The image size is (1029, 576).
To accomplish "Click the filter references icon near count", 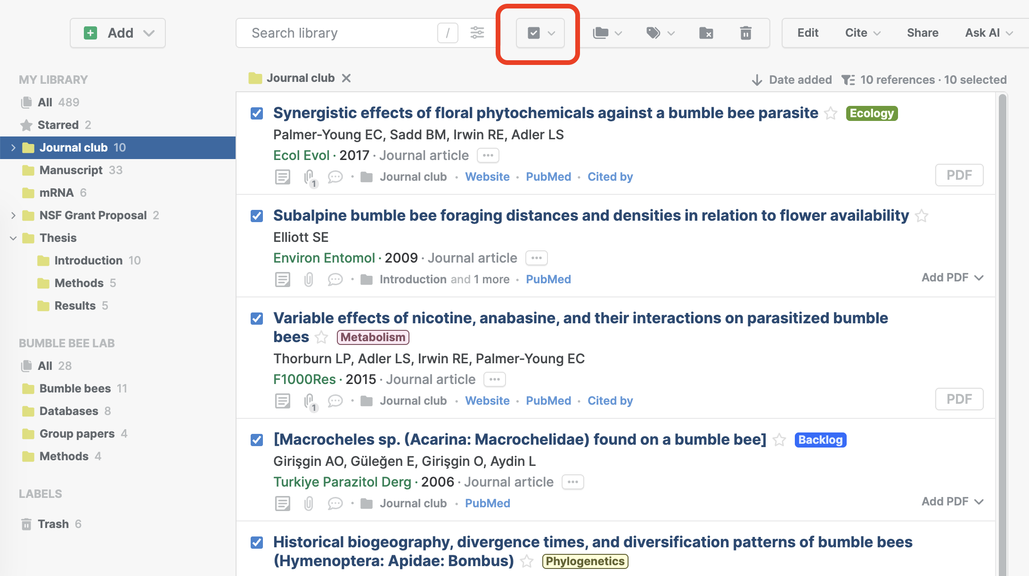I will point(848,80).
